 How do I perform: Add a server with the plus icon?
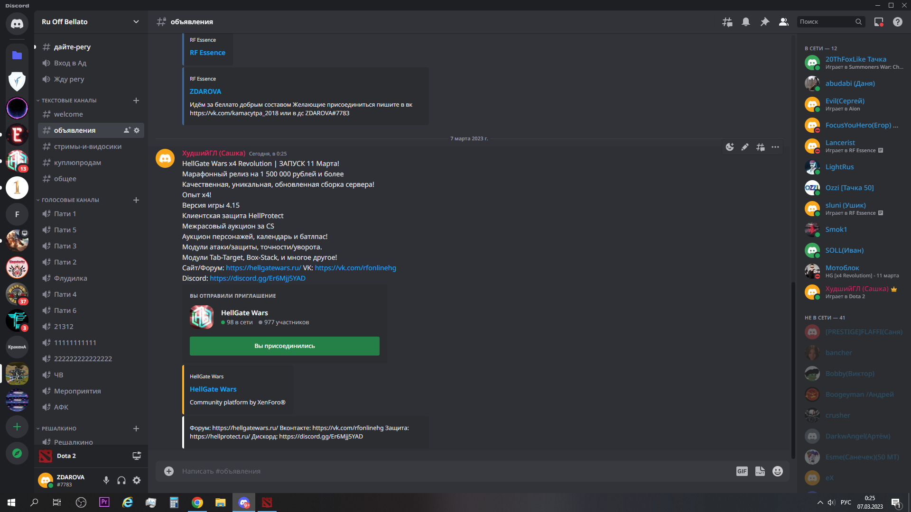17,427
